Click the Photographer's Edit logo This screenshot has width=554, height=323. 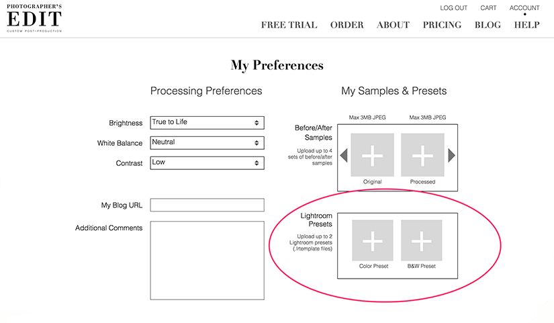click(x=34, y=18)
